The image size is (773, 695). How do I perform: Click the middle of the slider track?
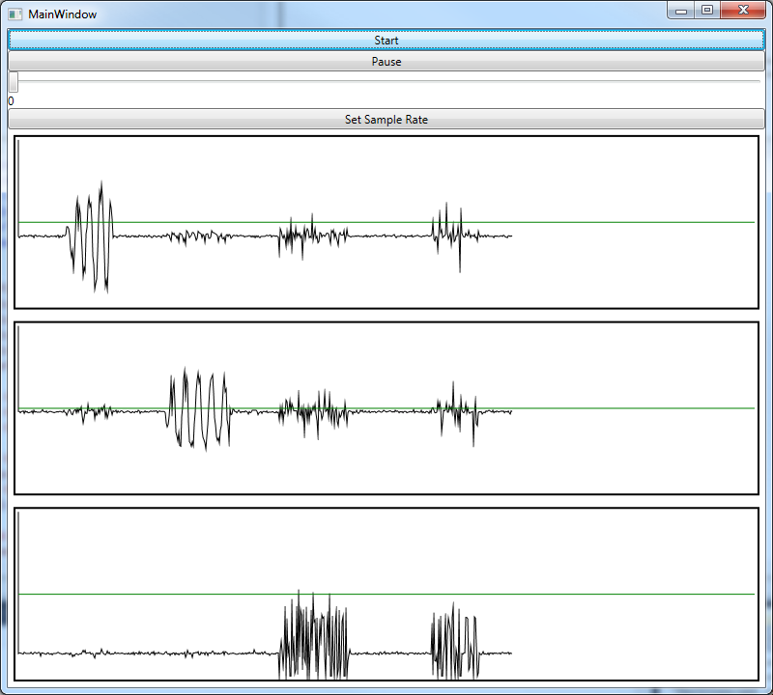tap(386, 82)
